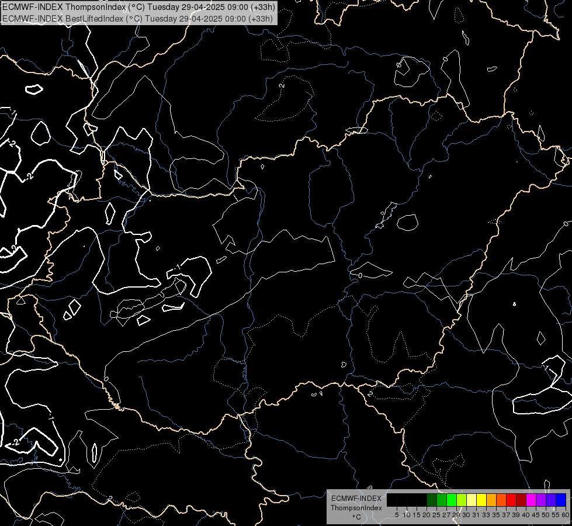Choose the purple 45–50 legend swatch
572x526 pixels.
coord(541,500)
